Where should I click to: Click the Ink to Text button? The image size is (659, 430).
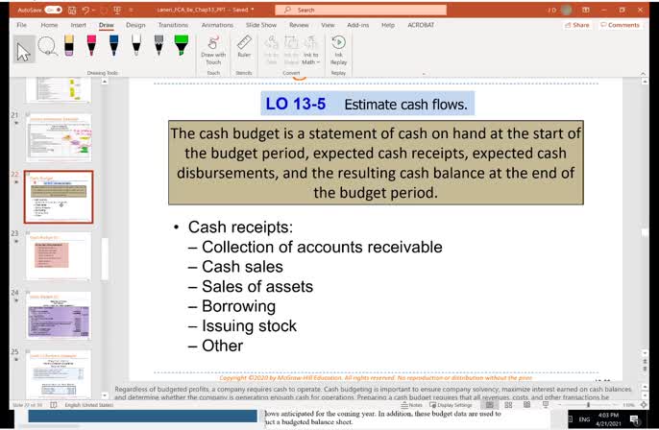click(272, 50)
